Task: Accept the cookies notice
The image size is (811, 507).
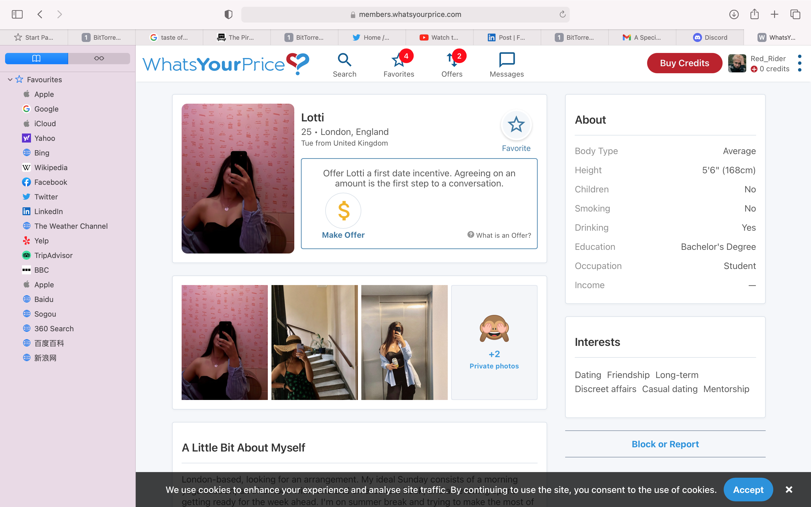Action: (748, 490)
